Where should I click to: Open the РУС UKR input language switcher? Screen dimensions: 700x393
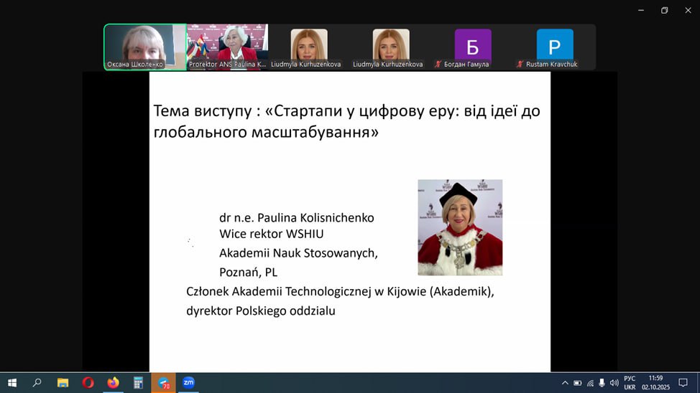click(630, 382)
